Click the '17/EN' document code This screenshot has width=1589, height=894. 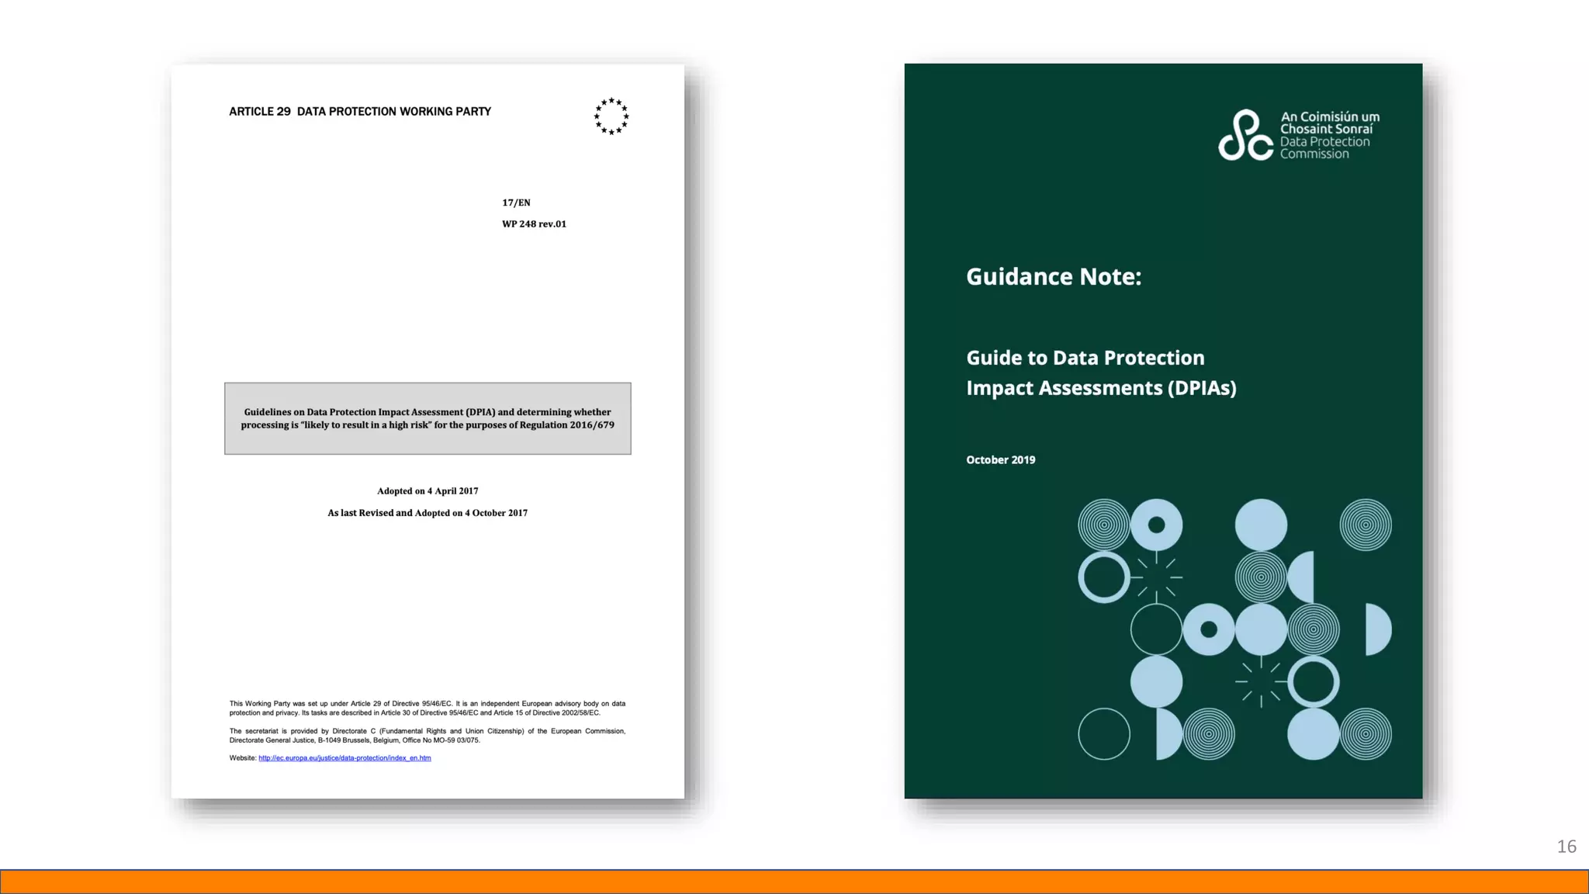coord(516,203)
